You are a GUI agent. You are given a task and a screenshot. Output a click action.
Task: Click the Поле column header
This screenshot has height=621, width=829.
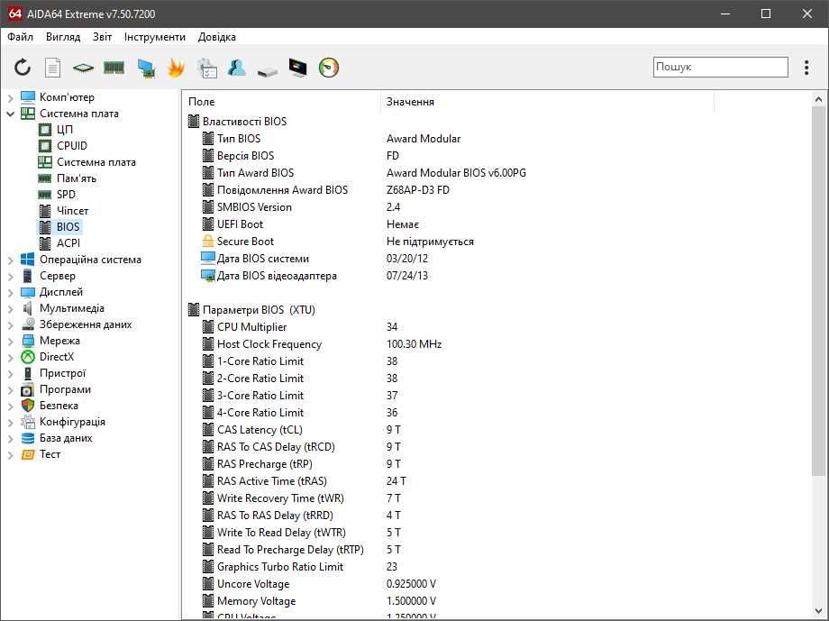[x=282, y=102]
